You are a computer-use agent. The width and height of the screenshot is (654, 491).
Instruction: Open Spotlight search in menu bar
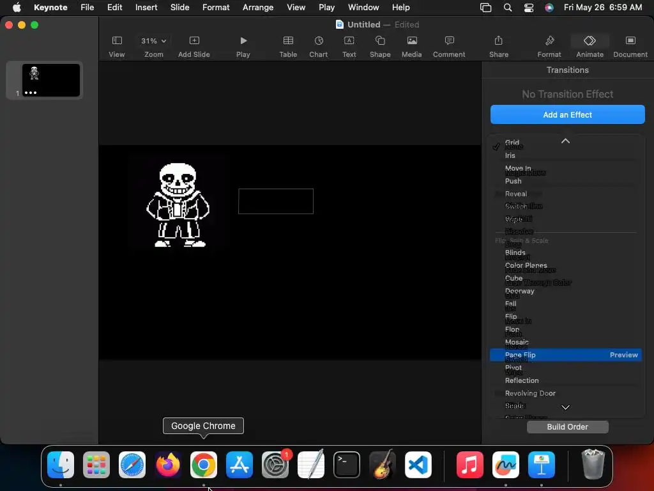pyautogui.click(x=508, y=8)
